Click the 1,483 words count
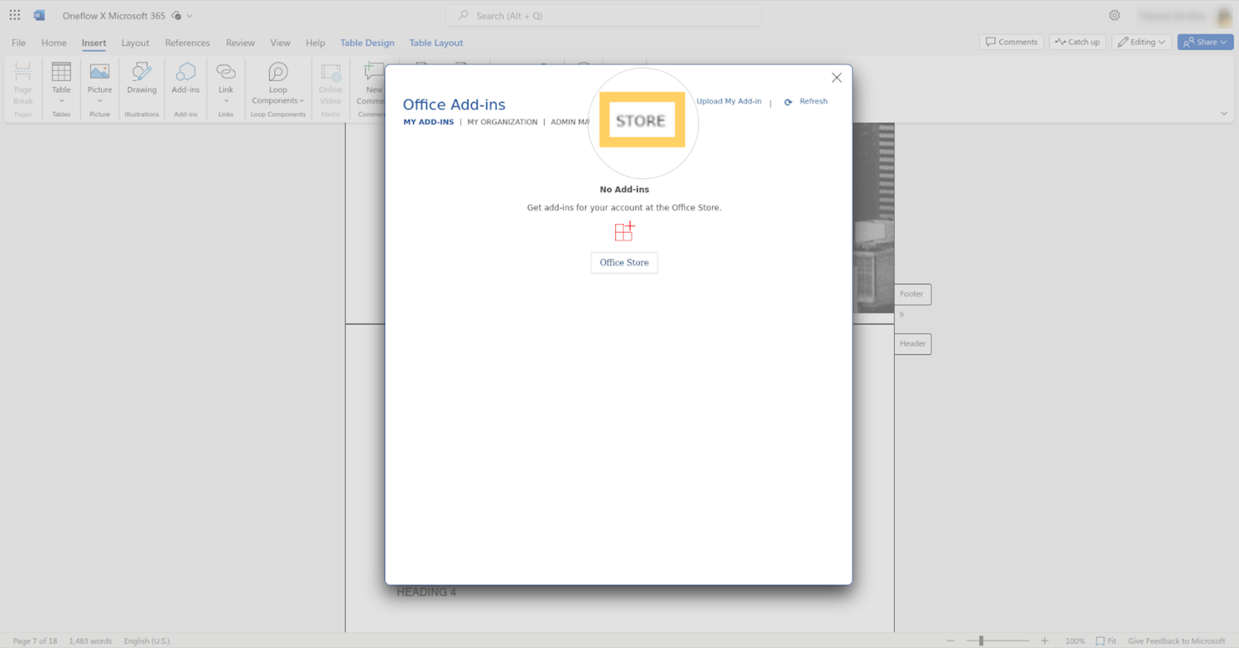The width and height of the screenshot is (1239, 648). pyautogui.click(x=90, y=641)
